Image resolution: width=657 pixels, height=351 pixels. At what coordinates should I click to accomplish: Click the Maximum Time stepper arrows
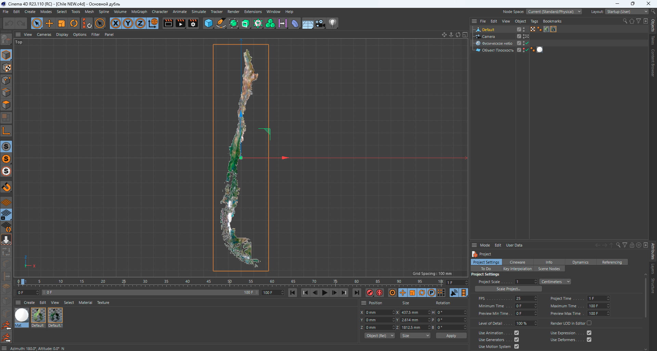(608, 306)
